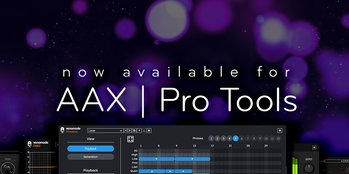Click the View section heading
Viewport: 349px width, 174px height.
[x=91, y=139]
